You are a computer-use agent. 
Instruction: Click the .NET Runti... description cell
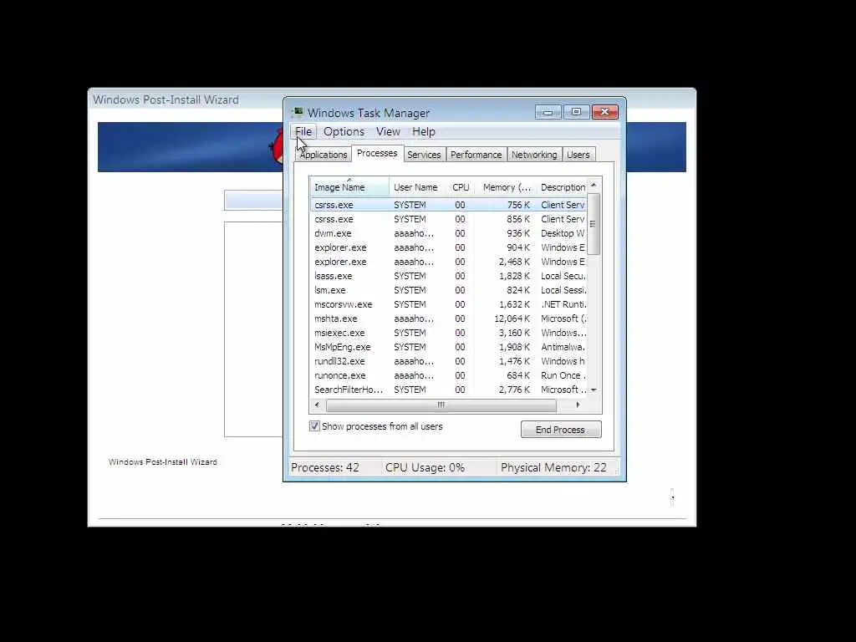tap(563, 304)
